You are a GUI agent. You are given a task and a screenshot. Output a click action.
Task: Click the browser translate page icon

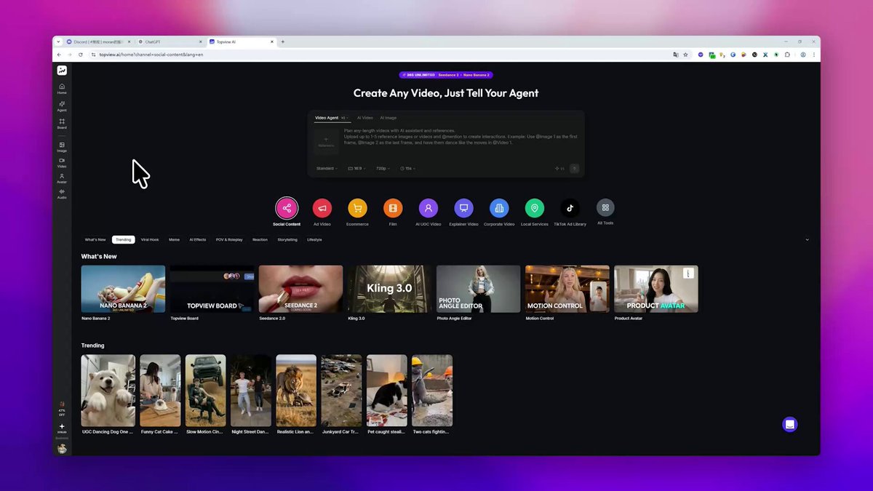(676, 55)
